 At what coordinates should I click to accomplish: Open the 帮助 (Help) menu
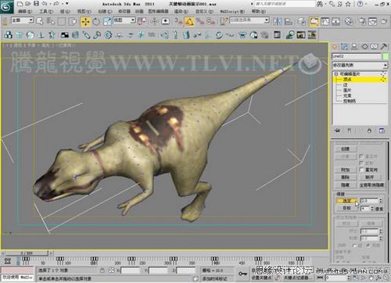pos(259,12)
